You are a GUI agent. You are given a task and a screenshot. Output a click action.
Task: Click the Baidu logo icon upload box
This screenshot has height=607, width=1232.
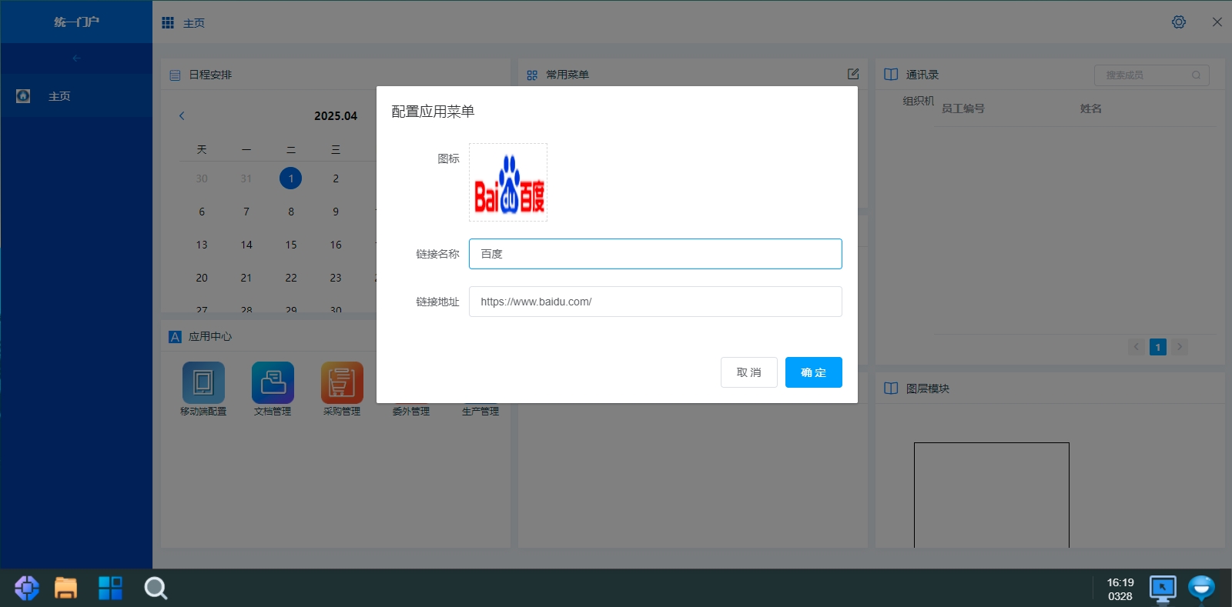click(508, 182)
